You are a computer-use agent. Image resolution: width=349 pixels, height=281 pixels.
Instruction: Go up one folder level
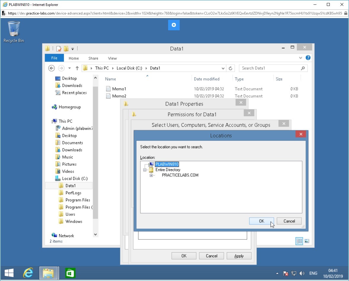coord(77,68)
